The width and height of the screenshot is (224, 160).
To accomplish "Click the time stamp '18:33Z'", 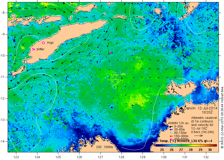I will click(x=207, y=112).
